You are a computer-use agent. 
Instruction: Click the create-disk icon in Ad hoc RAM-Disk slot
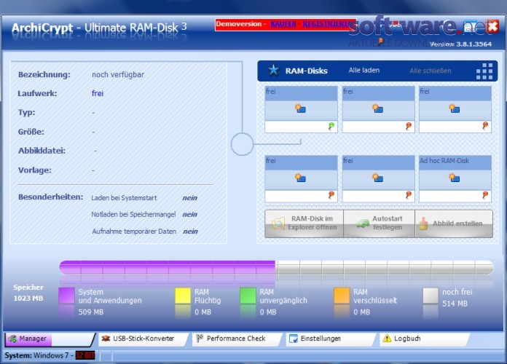(454, 178)
